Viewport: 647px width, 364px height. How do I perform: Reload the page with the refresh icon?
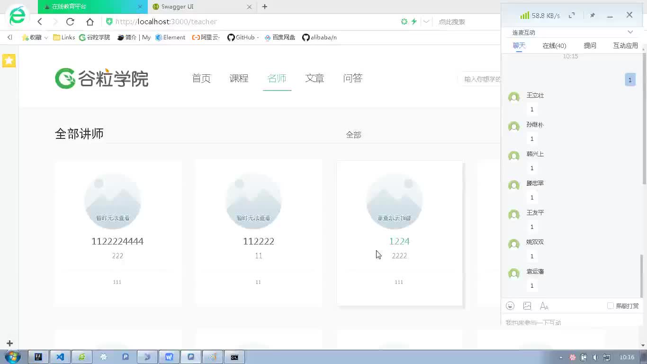[x=70, y=22]
